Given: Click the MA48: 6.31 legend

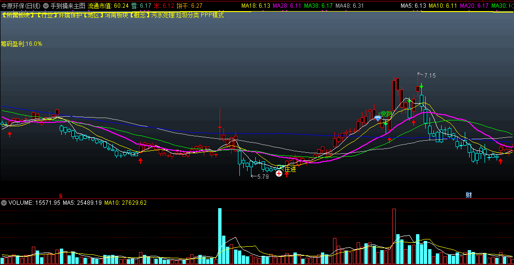Looking at the screenshot, I should pyautogui.click(x=350, y=6).
